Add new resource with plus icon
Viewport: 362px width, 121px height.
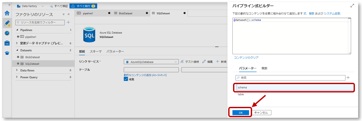68,22
